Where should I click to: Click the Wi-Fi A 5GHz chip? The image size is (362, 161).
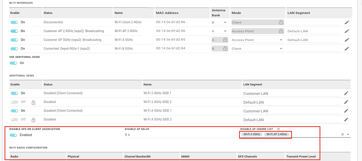252,134
